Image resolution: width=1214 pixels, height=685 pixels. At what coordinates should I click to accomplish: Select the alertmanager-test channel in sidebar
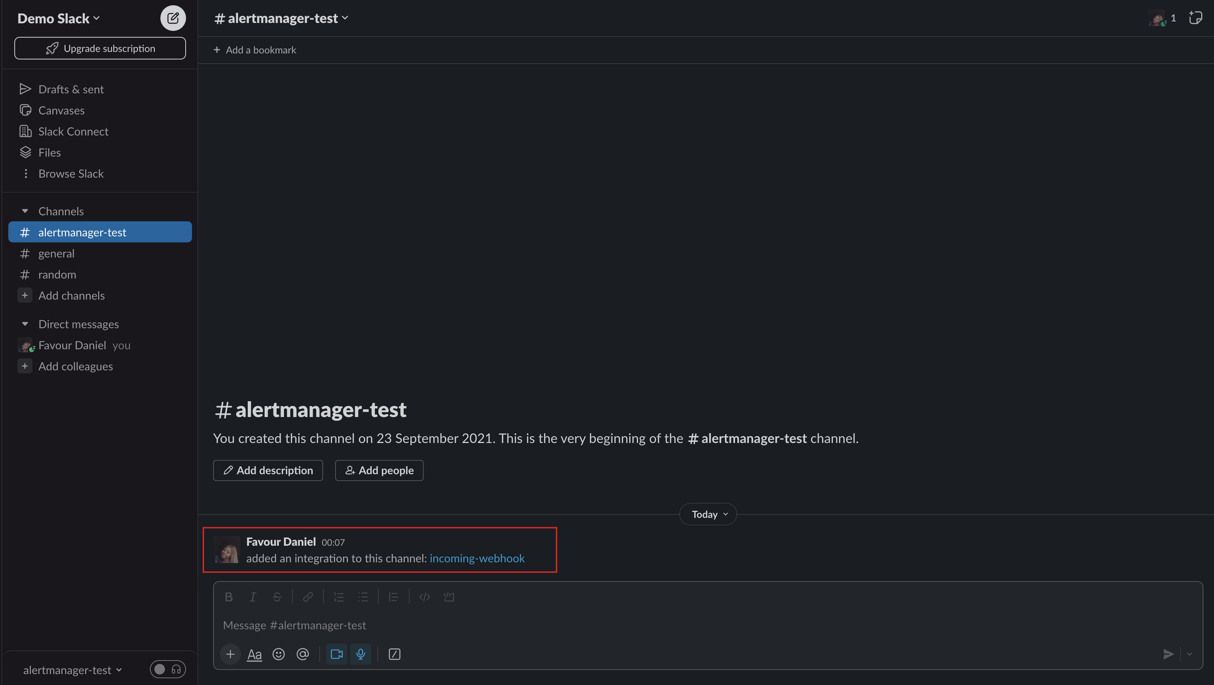[x=100, y=232]
